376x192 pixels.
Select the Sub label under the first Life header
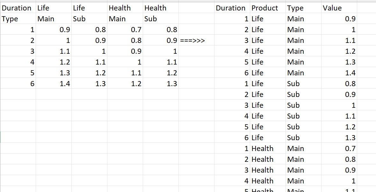point(79,19)
